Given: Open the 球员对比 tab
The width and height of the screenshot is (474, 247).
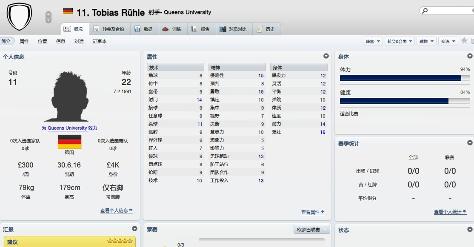Looking at the screenshot, I should pyautogui.click(x=233, y=29).
